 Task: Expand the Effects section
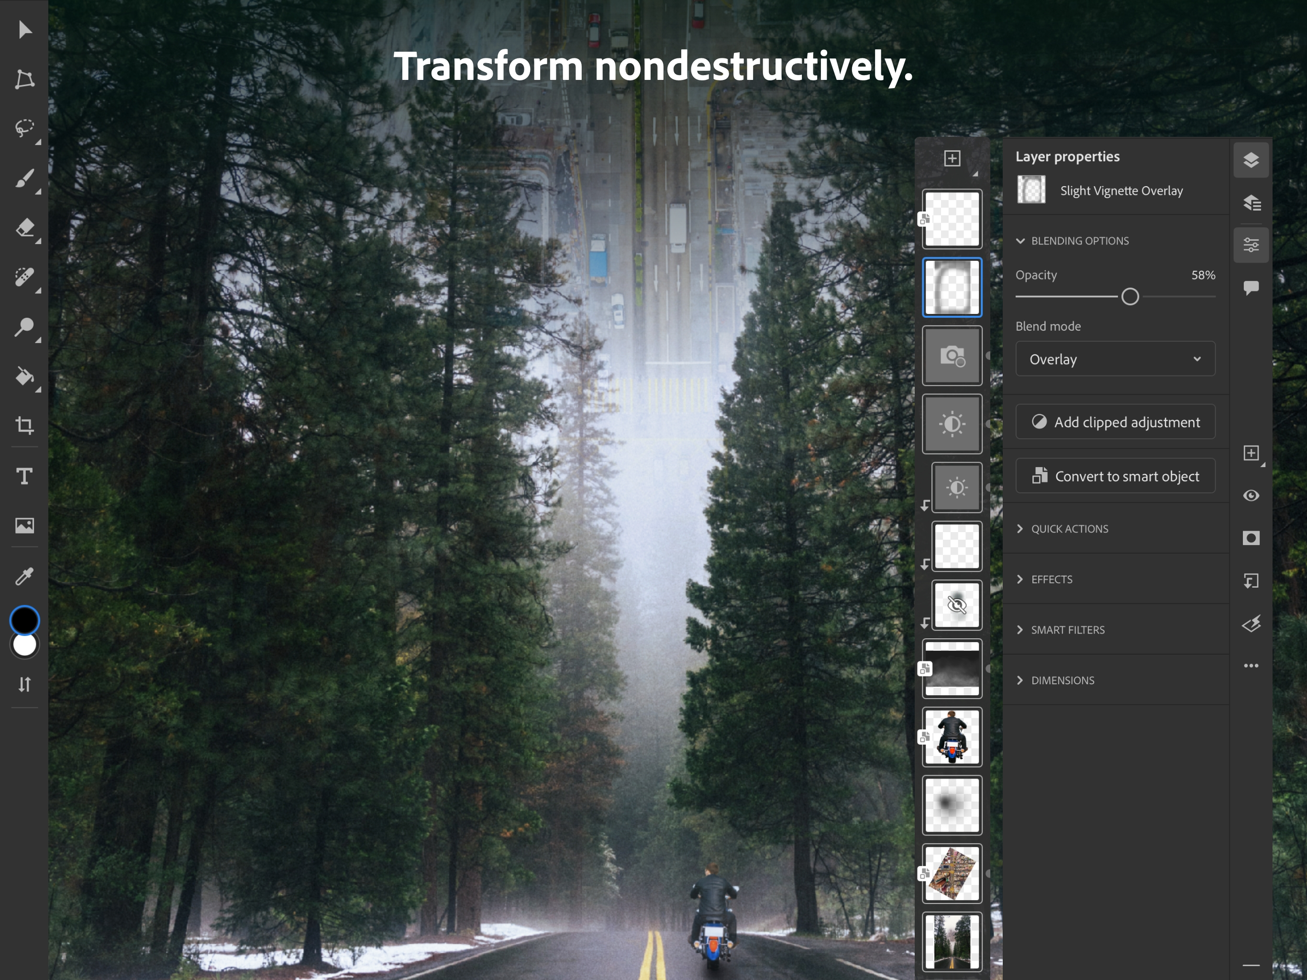[1050, 579]
